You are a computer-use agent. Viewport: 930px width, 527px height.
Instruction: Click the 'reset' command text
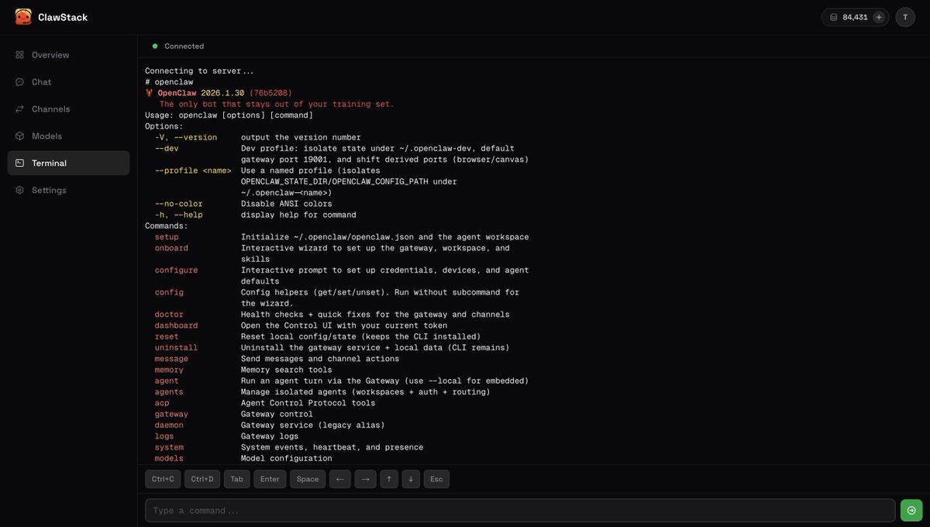167,336
